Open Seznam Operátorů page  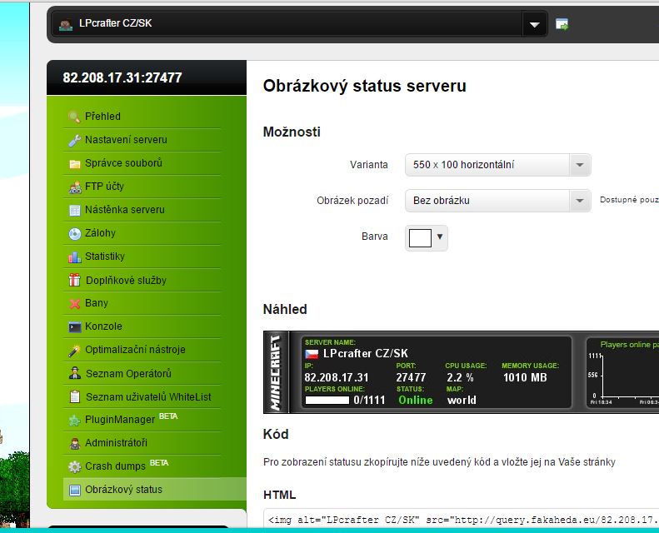tap(127, 373)
